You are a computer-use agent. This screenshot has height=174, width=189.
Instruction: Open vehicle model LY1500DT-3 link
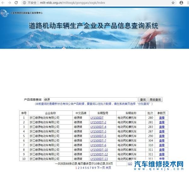click(x=98, y=131)
